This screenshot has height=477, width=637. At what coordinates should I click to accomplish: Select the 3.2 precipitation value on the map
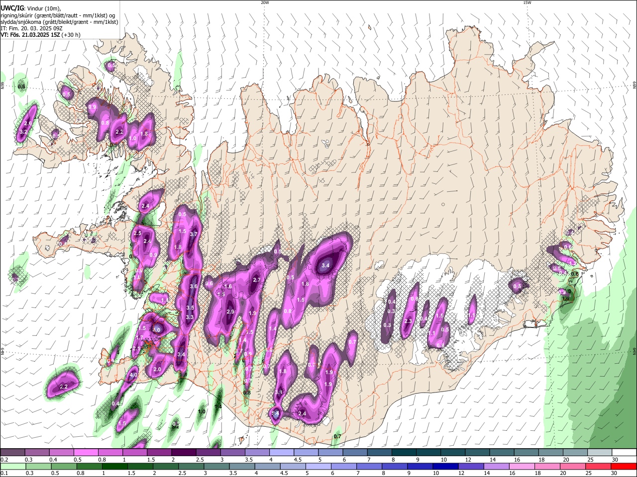point(23,132)
